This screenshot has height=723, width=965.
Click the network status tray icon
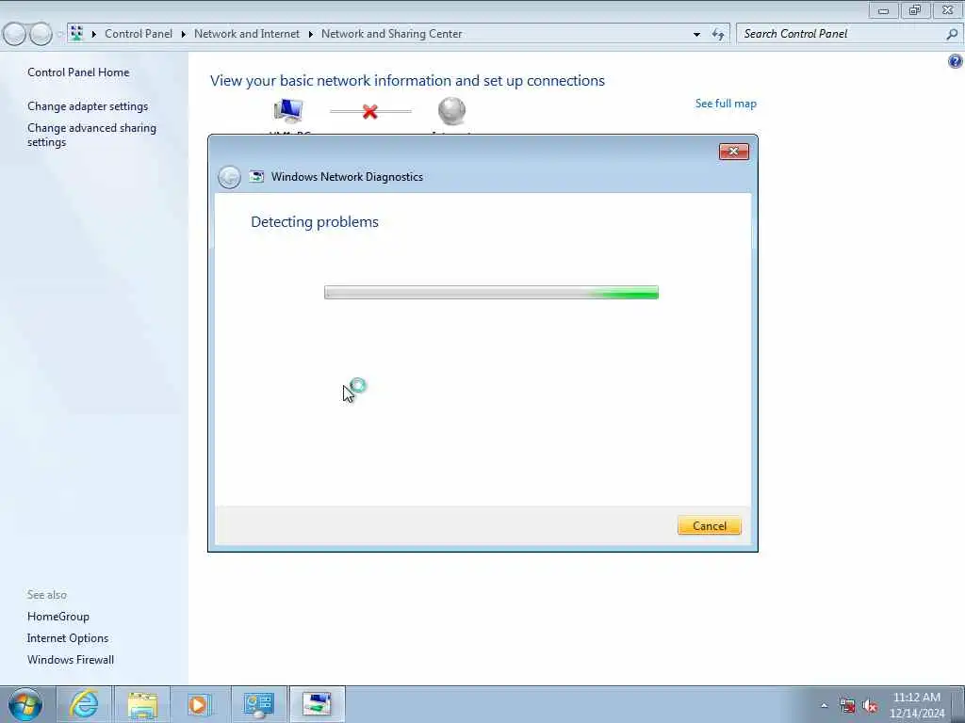pos(847,706)
